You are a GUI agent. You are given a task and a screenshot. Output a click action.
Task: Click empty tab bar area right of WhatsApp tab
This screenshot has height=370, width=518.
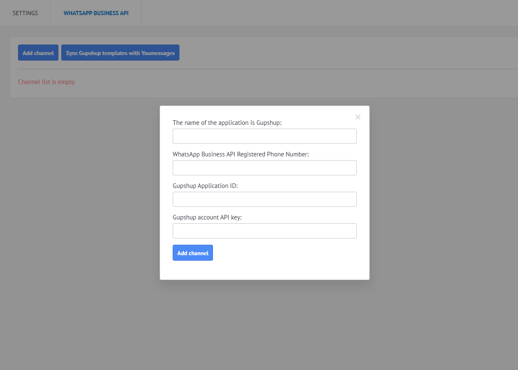pyautogui.click(x=328, y=13)
